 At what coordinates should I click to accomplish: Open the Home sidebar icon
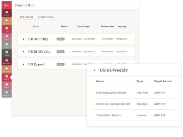[7, 13]
